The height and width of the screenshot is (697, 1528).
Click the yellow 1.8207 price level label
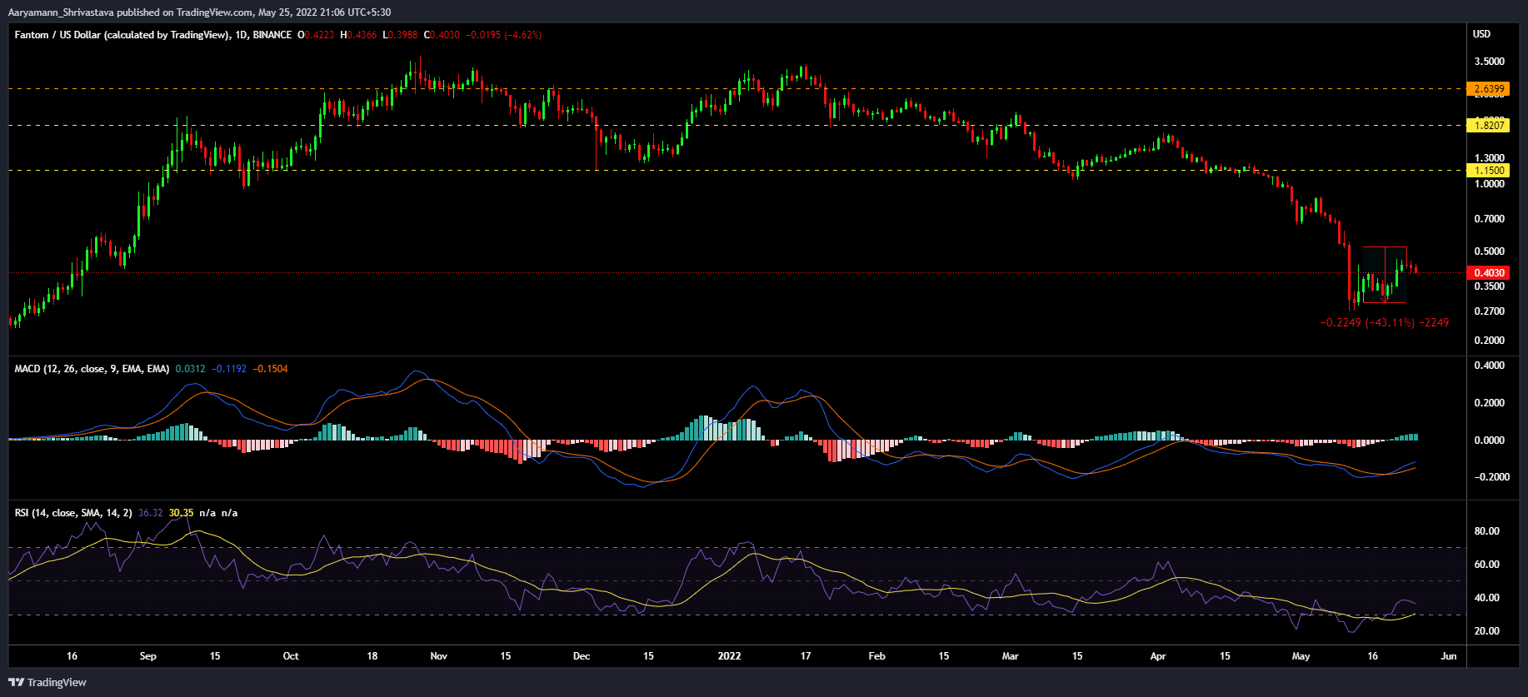[1489, 126]
